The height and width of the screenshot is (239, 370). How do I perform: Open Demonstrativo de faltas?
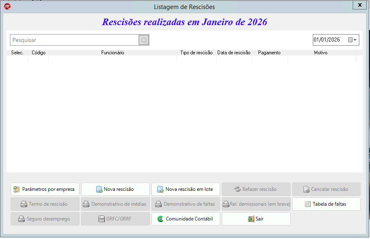point(186,204)
